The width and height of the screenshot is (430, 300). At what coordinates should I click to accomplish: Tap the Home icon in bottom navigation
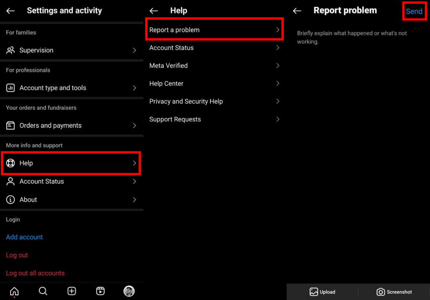(14, 291)
